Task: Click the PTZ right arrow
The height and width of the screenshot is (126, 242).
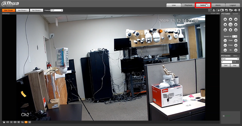Action: click(x=236, y=24)
